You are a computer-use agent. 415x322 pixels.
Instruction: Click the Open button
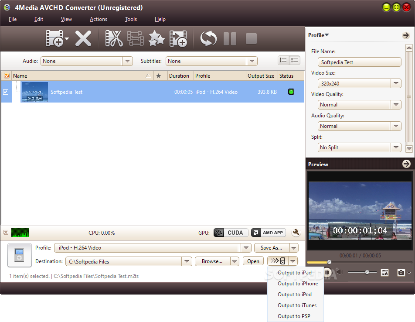click(253, 261)
